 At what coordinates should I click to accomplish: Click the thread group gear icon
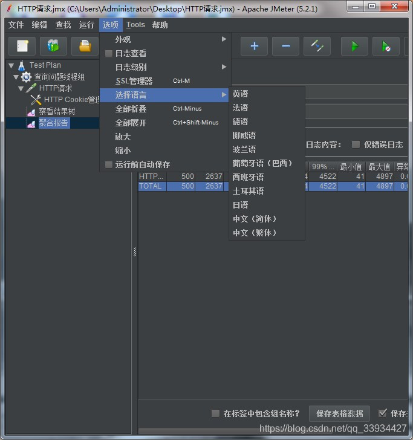(x=26, y=77)
